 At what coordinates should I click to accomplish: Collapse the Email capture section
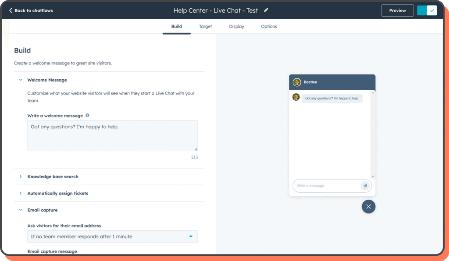[x=21, y=210]
